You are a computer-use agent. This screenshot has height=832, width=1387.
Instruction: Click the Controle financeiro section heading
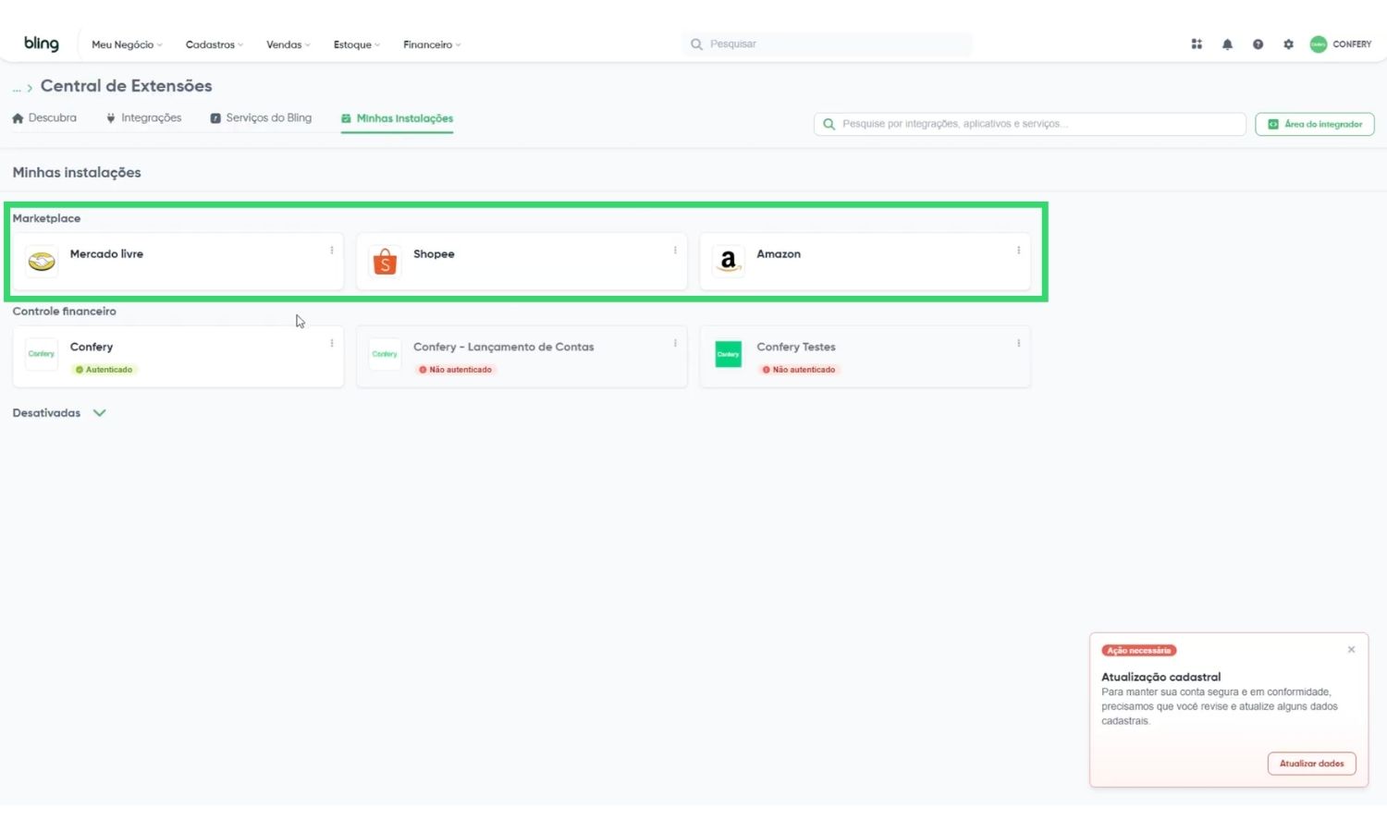click(65, 312)
